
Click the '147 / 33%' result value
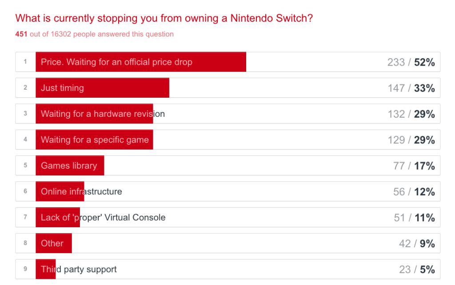[x=411, y=88]
